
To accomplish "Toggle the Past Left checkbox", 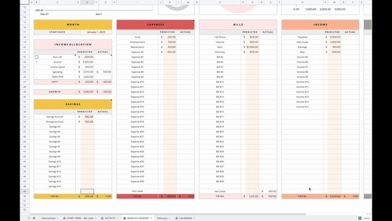I will [x=37, y=57].
